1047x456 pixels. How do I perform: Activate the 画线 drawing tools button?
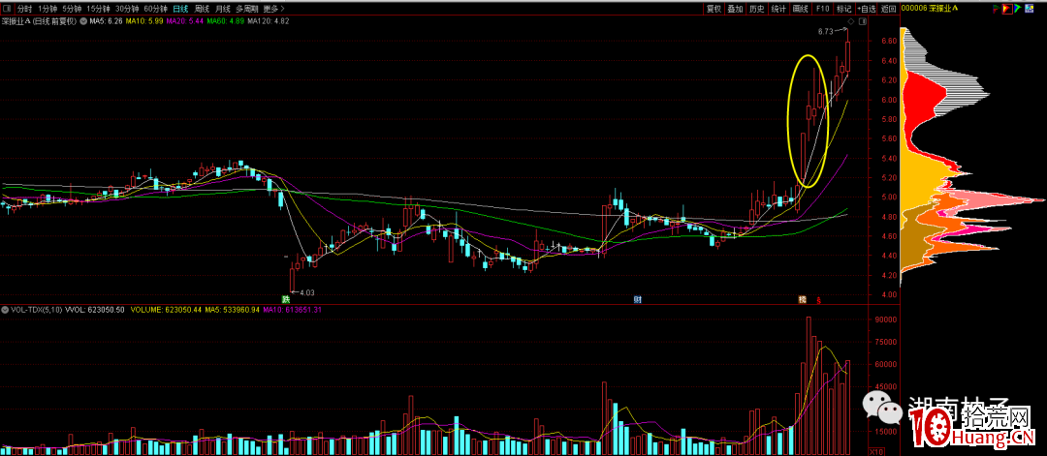tap(800, 9)
